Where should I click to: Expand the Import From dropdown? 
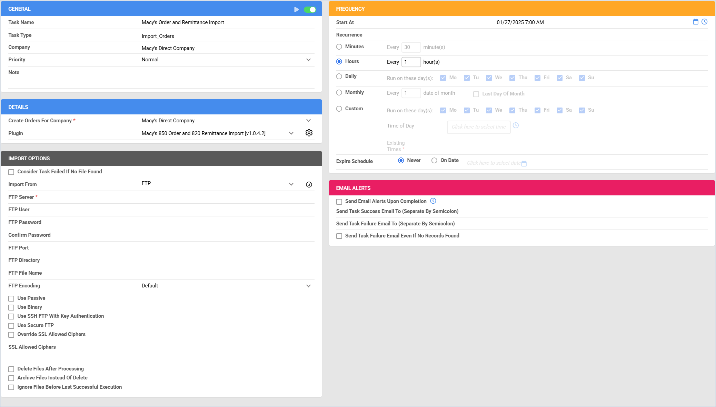point(291,184)
